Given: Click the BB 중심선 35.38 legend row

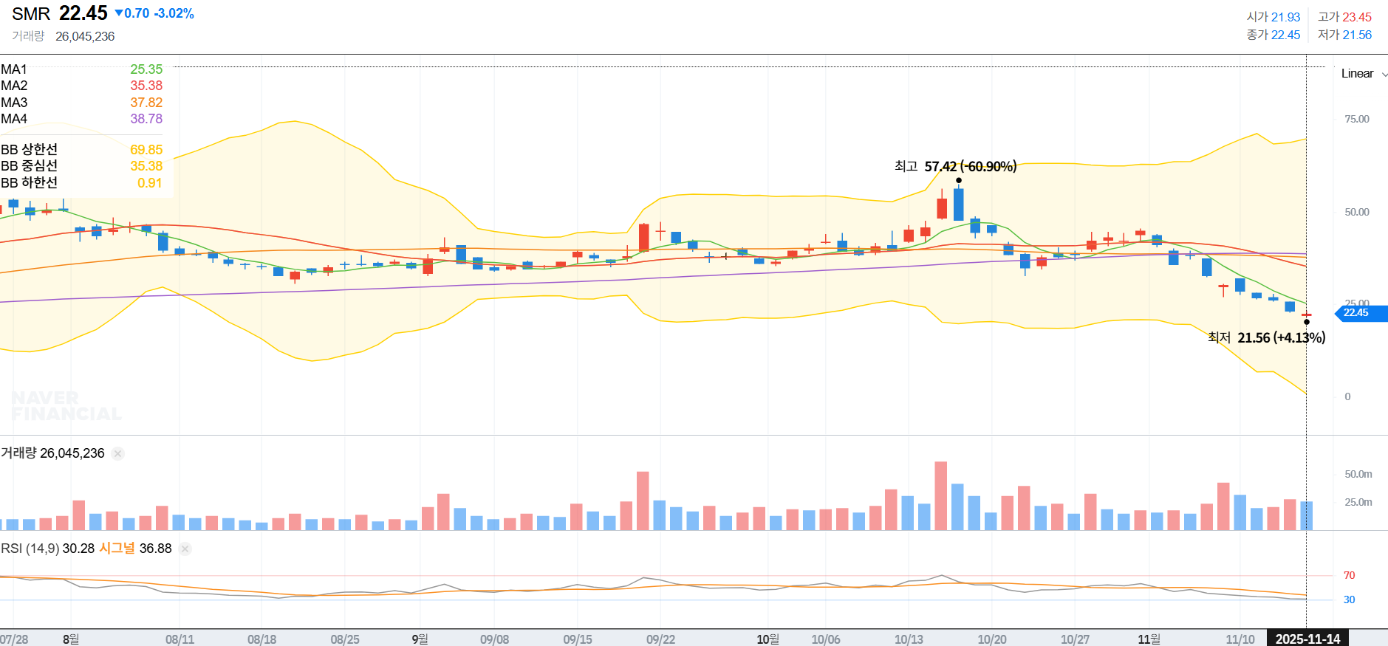Looking at the screenshot, I should coord(81,166).
